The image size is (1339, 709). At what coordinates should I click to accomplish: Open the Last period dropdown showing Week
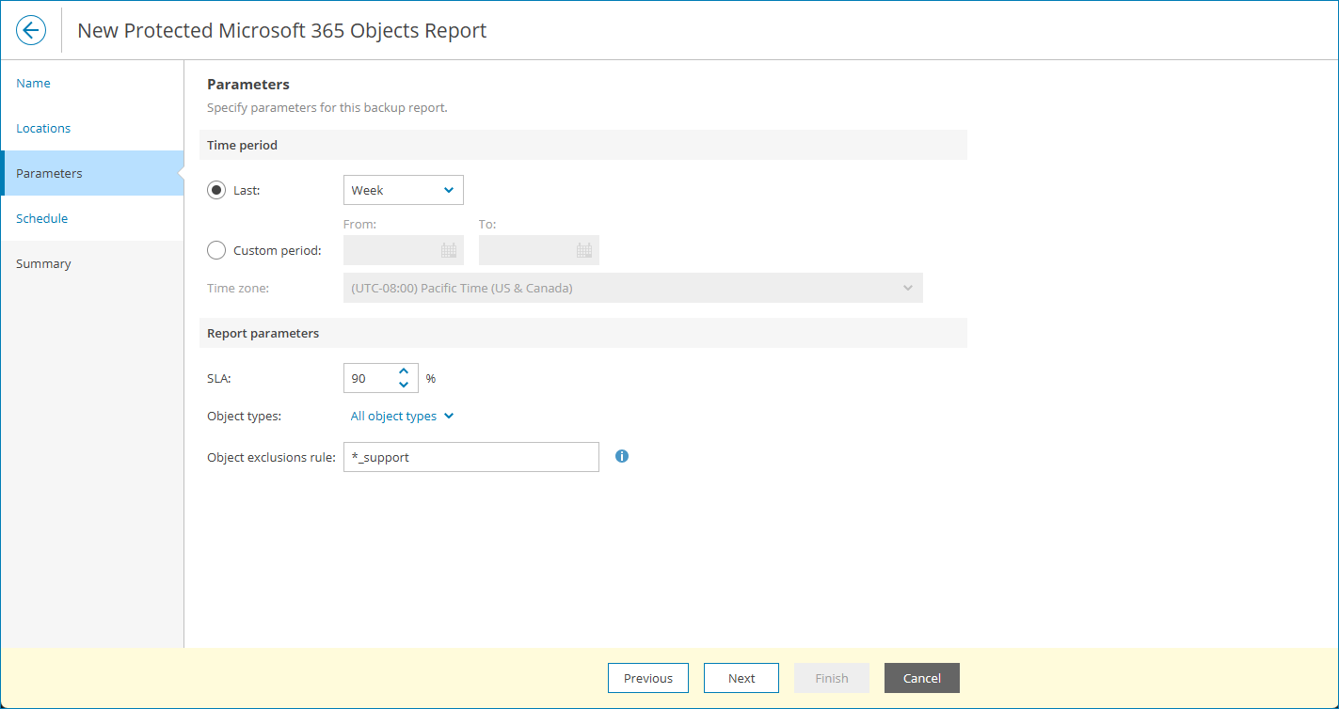pos(403,189)
